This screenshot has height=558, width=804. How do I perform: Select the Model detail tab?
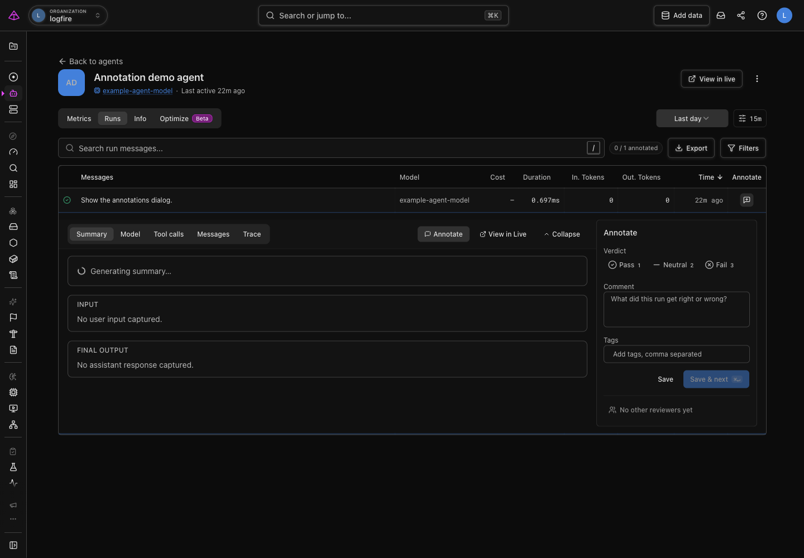tap(130, 234)
